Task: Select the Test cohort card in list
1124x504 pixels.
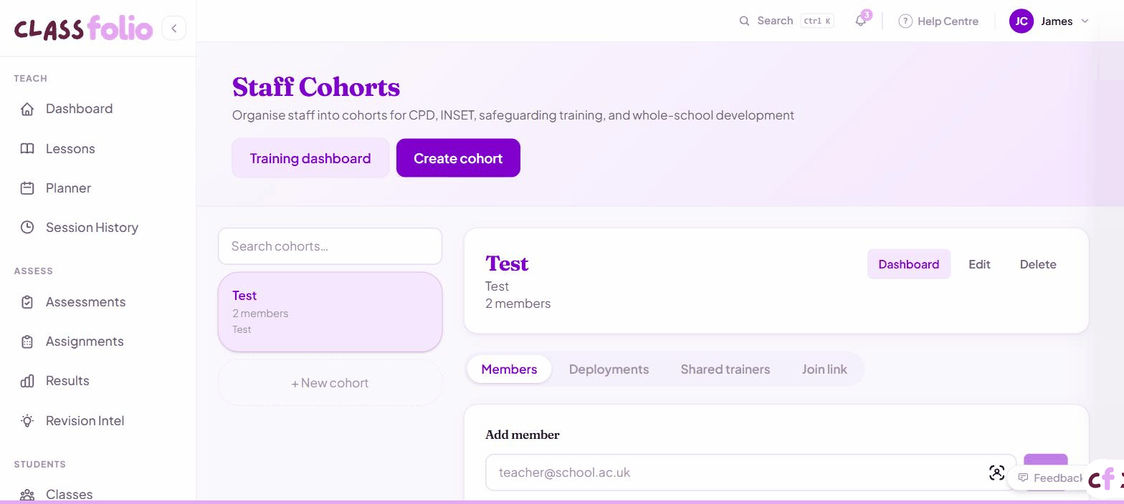Action: pos(330,312)
